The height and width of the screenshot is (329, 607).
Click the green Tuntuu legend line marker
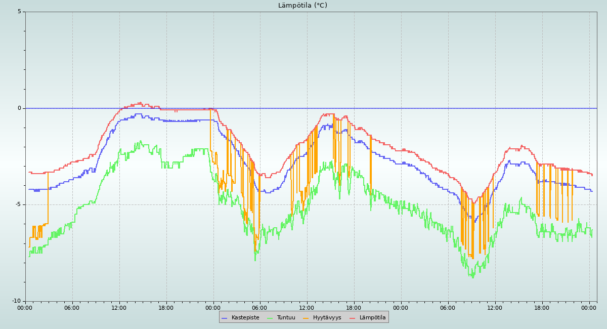tap(270, 318)
